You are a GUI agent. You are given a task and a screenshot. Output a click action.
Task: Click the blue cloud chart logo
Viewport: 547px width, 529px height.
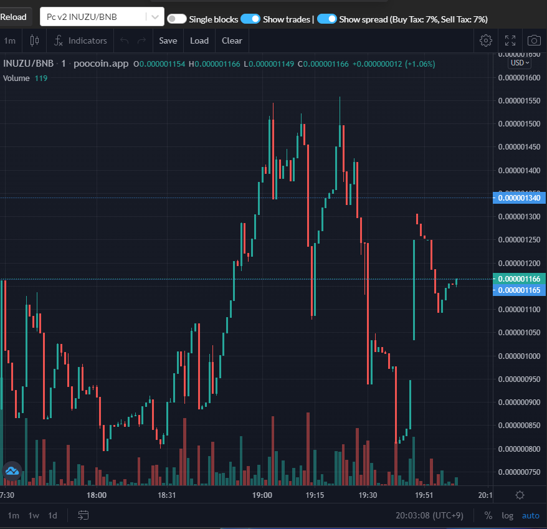pyautogui.click(x=12, y=471)
